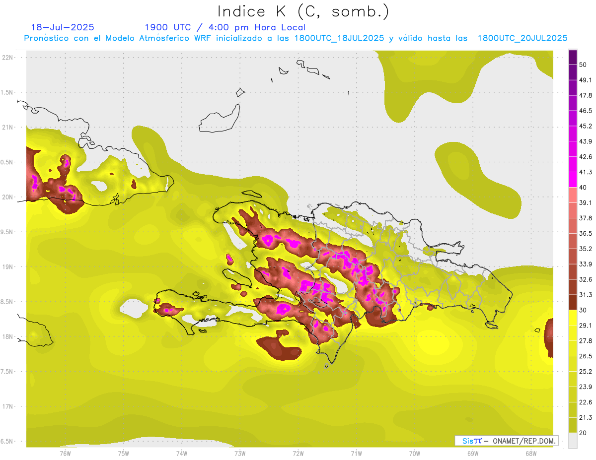Click the colorbar value "20"
The width and height of the screenshot is (596, 460).
[x=584, y=433]
